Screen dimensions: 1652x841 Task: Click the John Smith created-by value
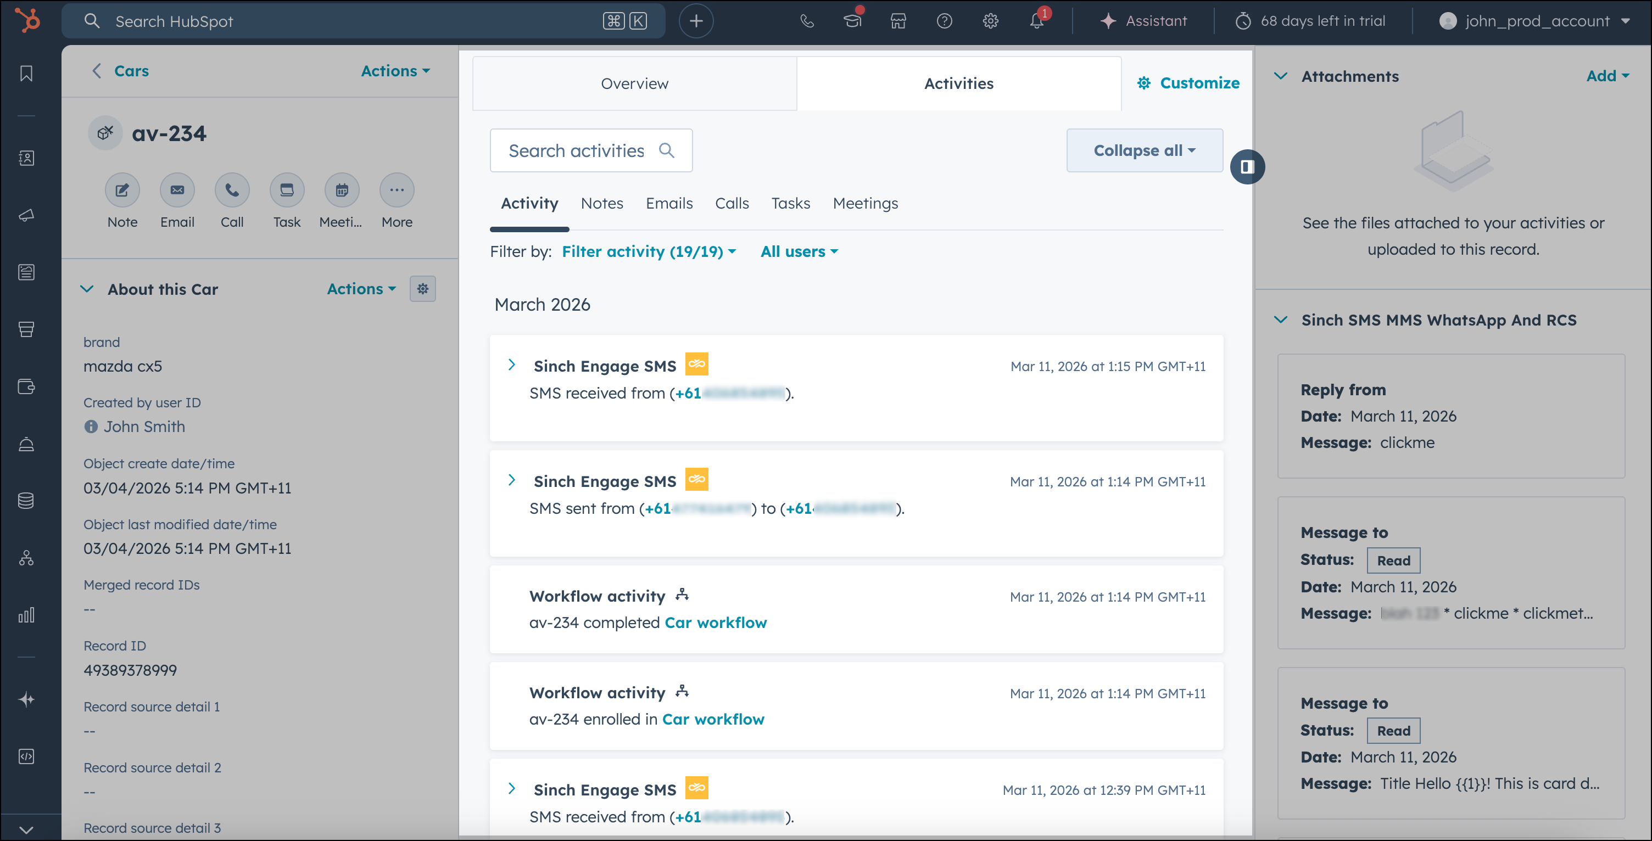(x=144, y=427)
